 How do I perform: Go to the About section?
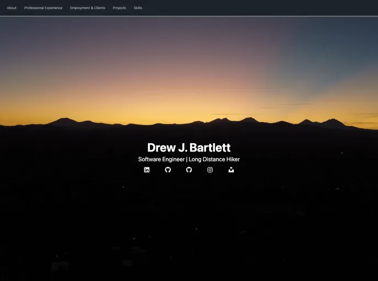(12, 8)
